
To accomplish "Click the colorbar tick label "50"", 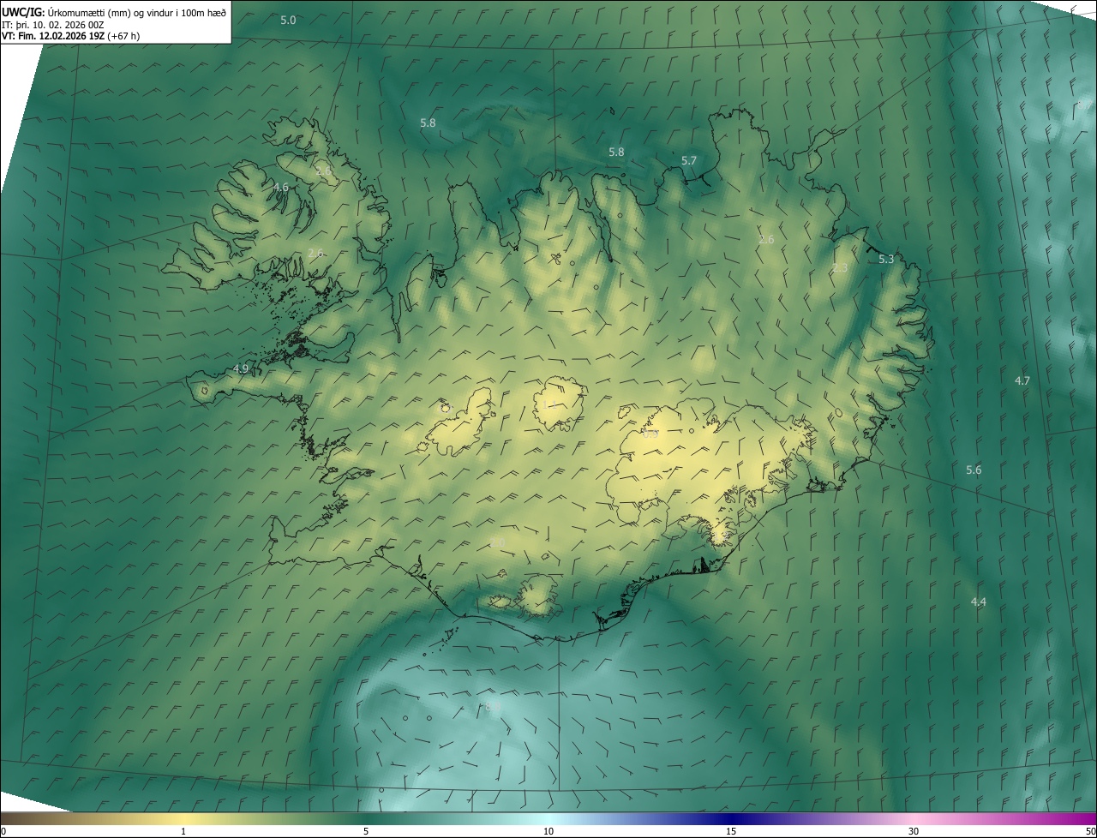I will coord(1090,831).
